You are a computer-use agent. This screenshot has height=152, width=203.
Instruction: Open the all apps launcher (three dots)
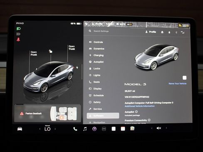104,129
